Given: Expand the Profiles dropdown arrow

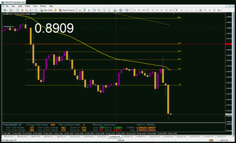Looking at the screenshot, I should pyautogui.click(x=13, y=10).
